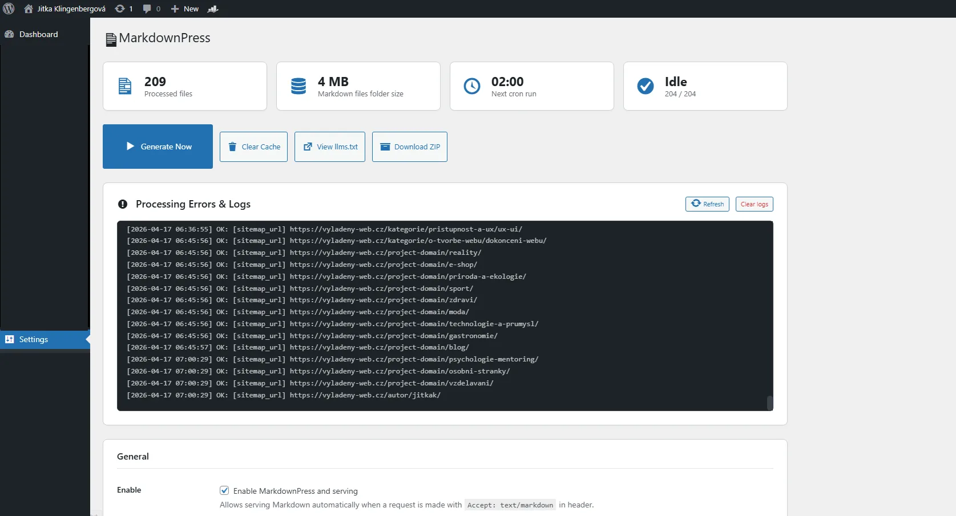
Task: Click the Processed files document icon
Action: click(x=124, y=86)
